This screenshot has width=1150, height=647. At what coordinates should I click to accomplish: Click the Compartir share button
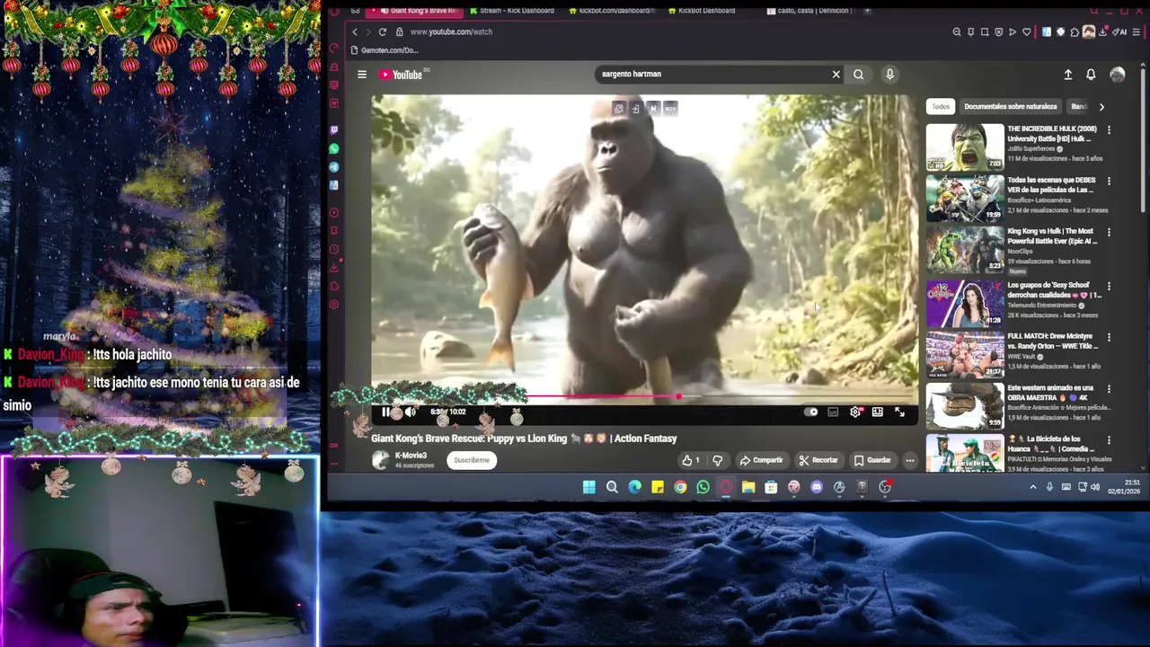point(761,460)
